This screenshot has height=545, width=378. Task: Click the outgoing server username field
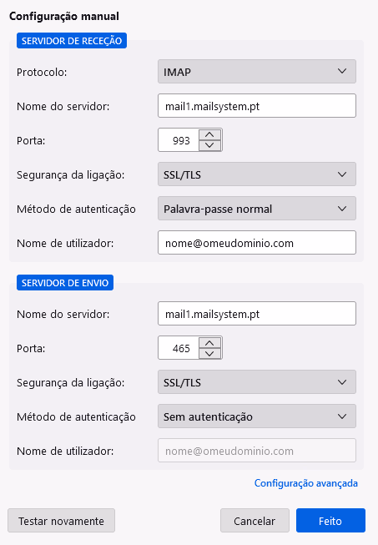coord(257,451)
